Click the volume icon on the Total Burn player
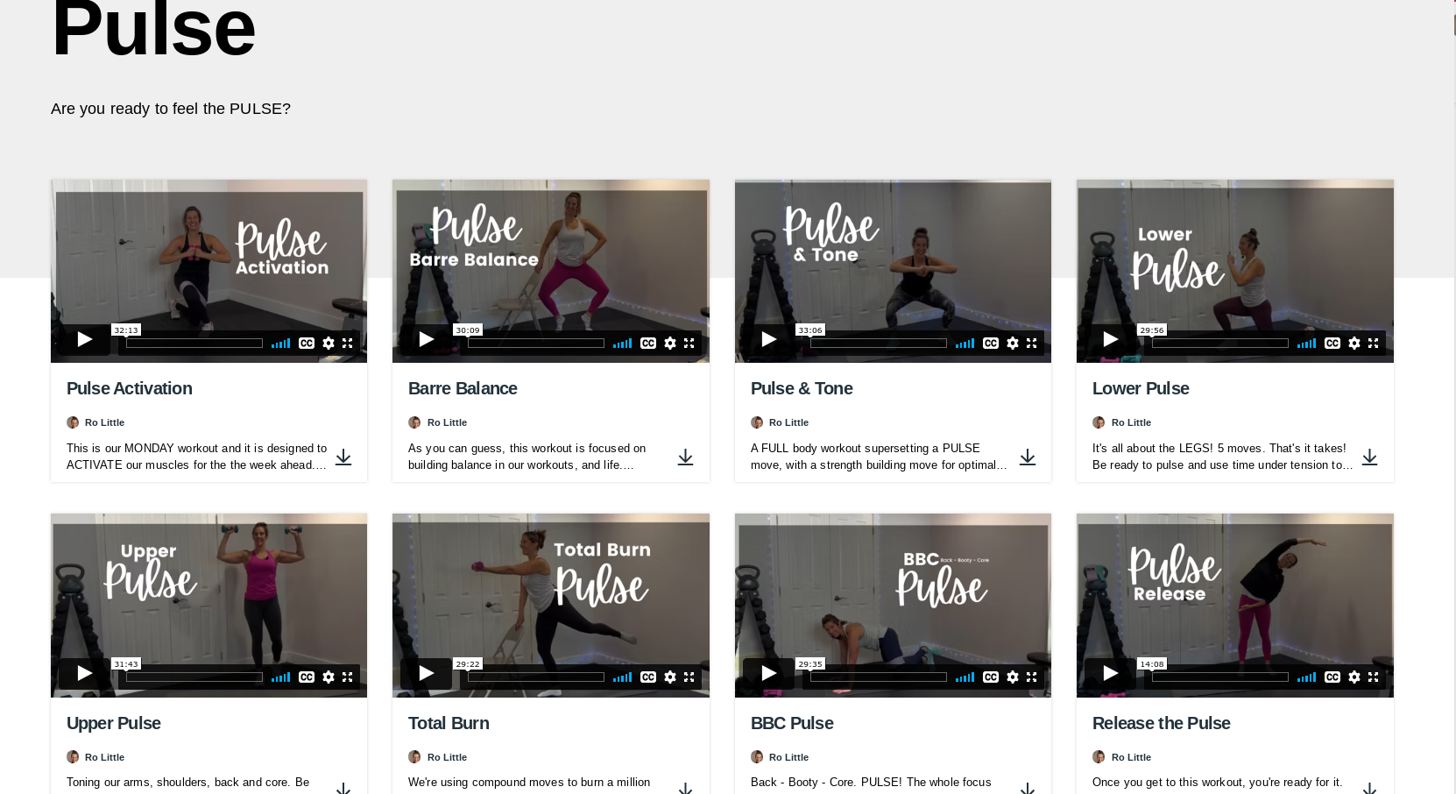The width and height of the screenshot is (1456, 794). [x=622, y=677]
